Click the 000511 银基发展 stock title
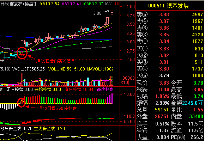This screenshot has width=205, height=141. pos(169,6)
